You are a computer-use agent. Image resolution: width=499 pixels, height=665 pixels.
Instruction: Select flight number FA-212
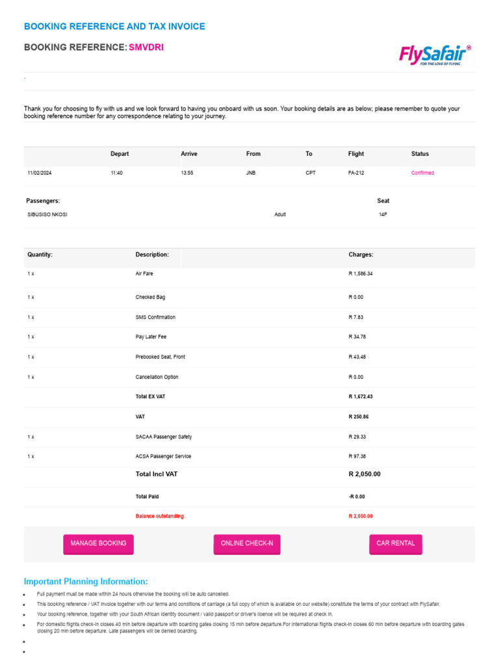356,173
